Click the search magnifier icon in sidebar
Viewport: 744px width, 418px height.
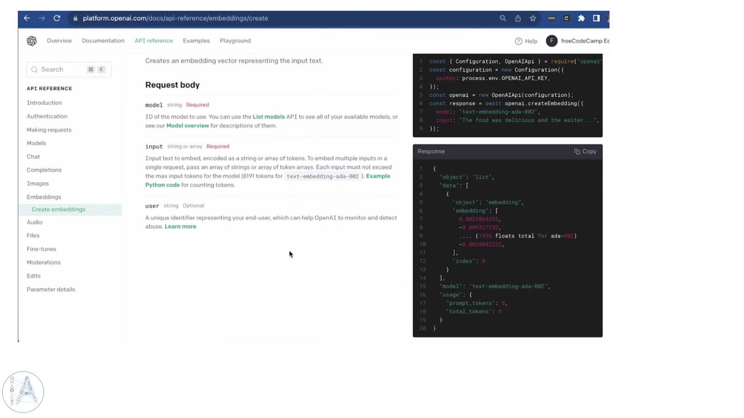(34, 69)
